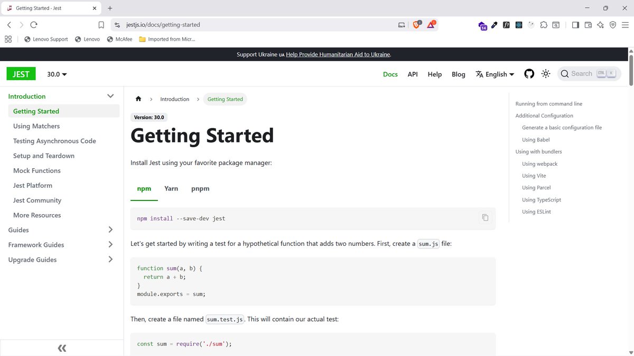Open Docs in the navbar
The height and width of the screenshot is (356, 634).
point(390,74)
